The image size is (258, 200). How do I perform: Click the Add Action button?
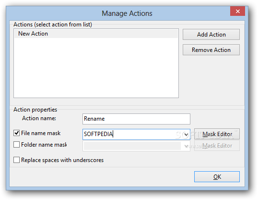(x=211, y=35)
